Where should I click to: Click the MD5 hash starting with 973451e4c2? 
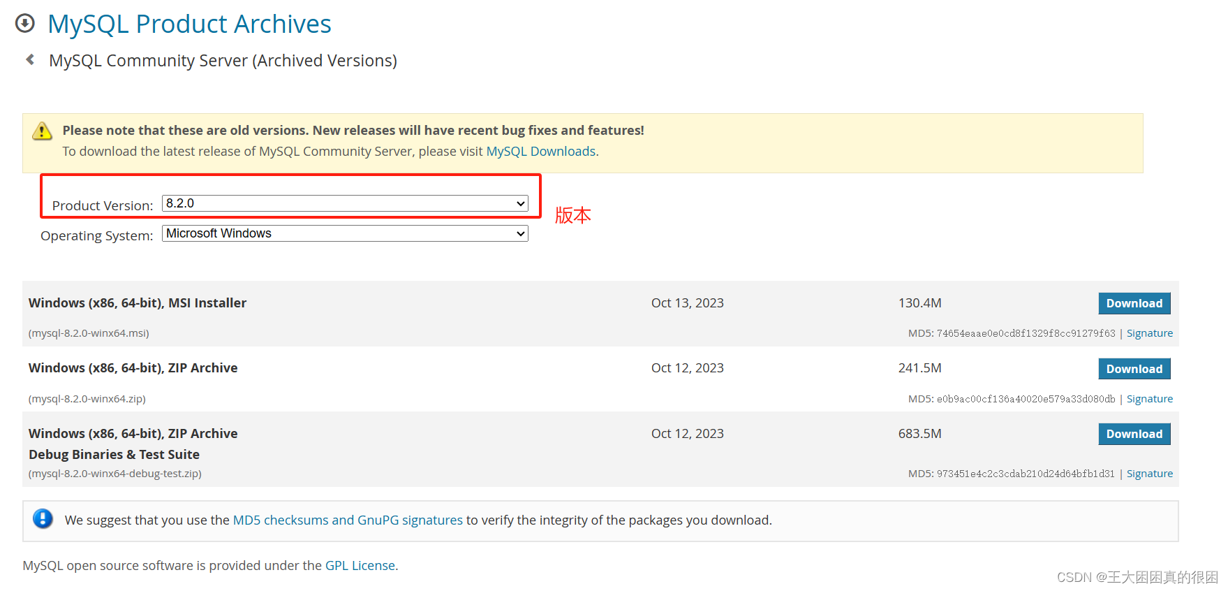click(1026, 474)
